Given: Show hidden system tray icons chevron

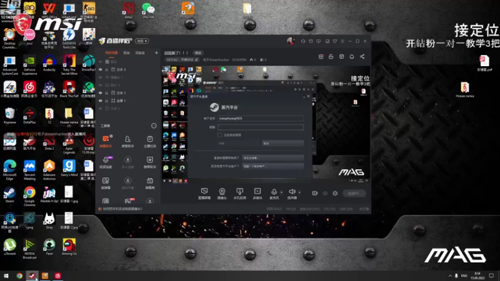Looking at the screenshot, I should (x=450, y=275).
